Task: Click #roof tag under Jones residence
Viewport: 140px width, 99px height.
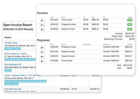Action: [17, 81]
